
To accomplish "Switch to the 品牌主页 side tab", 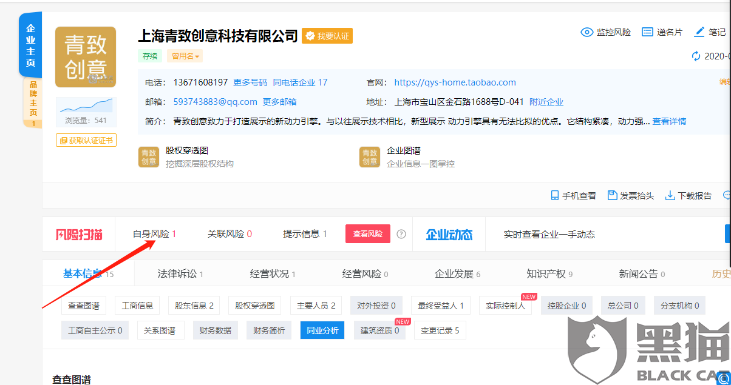I will coord(33,102).
